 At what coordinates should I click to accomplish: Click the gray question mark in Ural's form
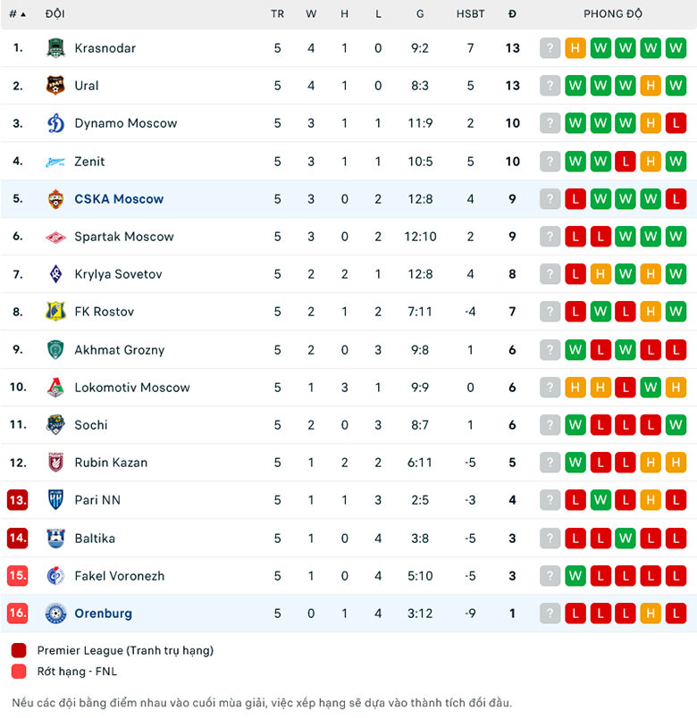coord(550,86)
